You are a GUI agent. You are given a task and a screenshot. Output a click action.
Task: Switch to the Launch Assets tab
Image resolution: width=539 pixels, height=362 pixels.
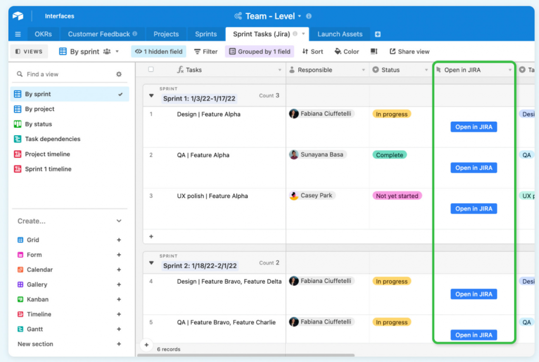click(x=340, y=34)
